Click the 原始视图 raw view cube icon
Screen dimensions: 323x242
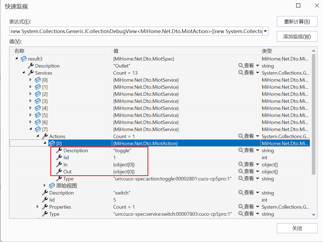[x=52, y=186]
